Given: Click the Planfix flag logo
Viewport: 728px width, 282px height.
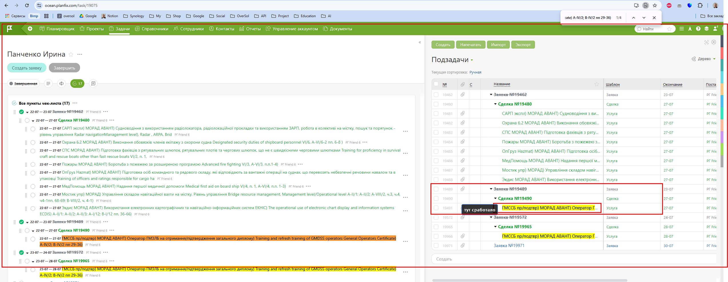Looking at the screenshot, I should point(10,29).
